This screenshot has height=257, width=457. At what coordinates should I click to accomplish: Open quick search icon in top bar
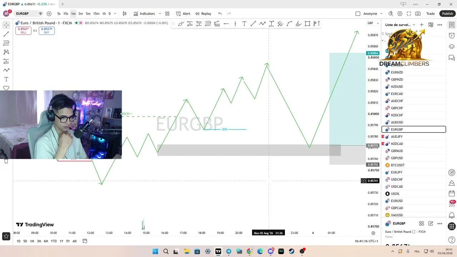(x=391, y=14)
